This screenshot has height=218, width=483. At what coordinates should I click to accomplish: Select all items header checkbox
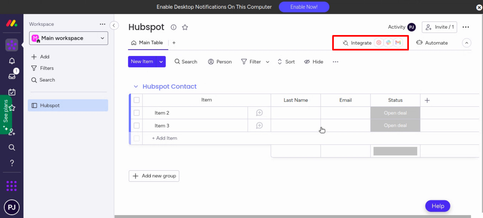pos(137,100)
